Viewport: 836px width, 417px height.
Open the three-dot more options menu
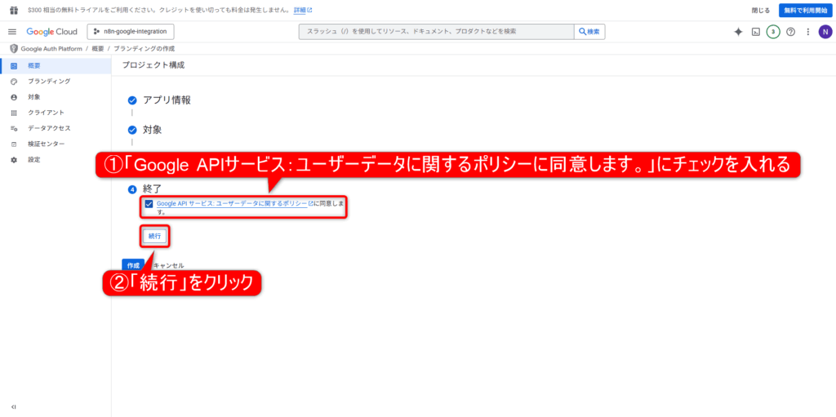click(808, 32)
